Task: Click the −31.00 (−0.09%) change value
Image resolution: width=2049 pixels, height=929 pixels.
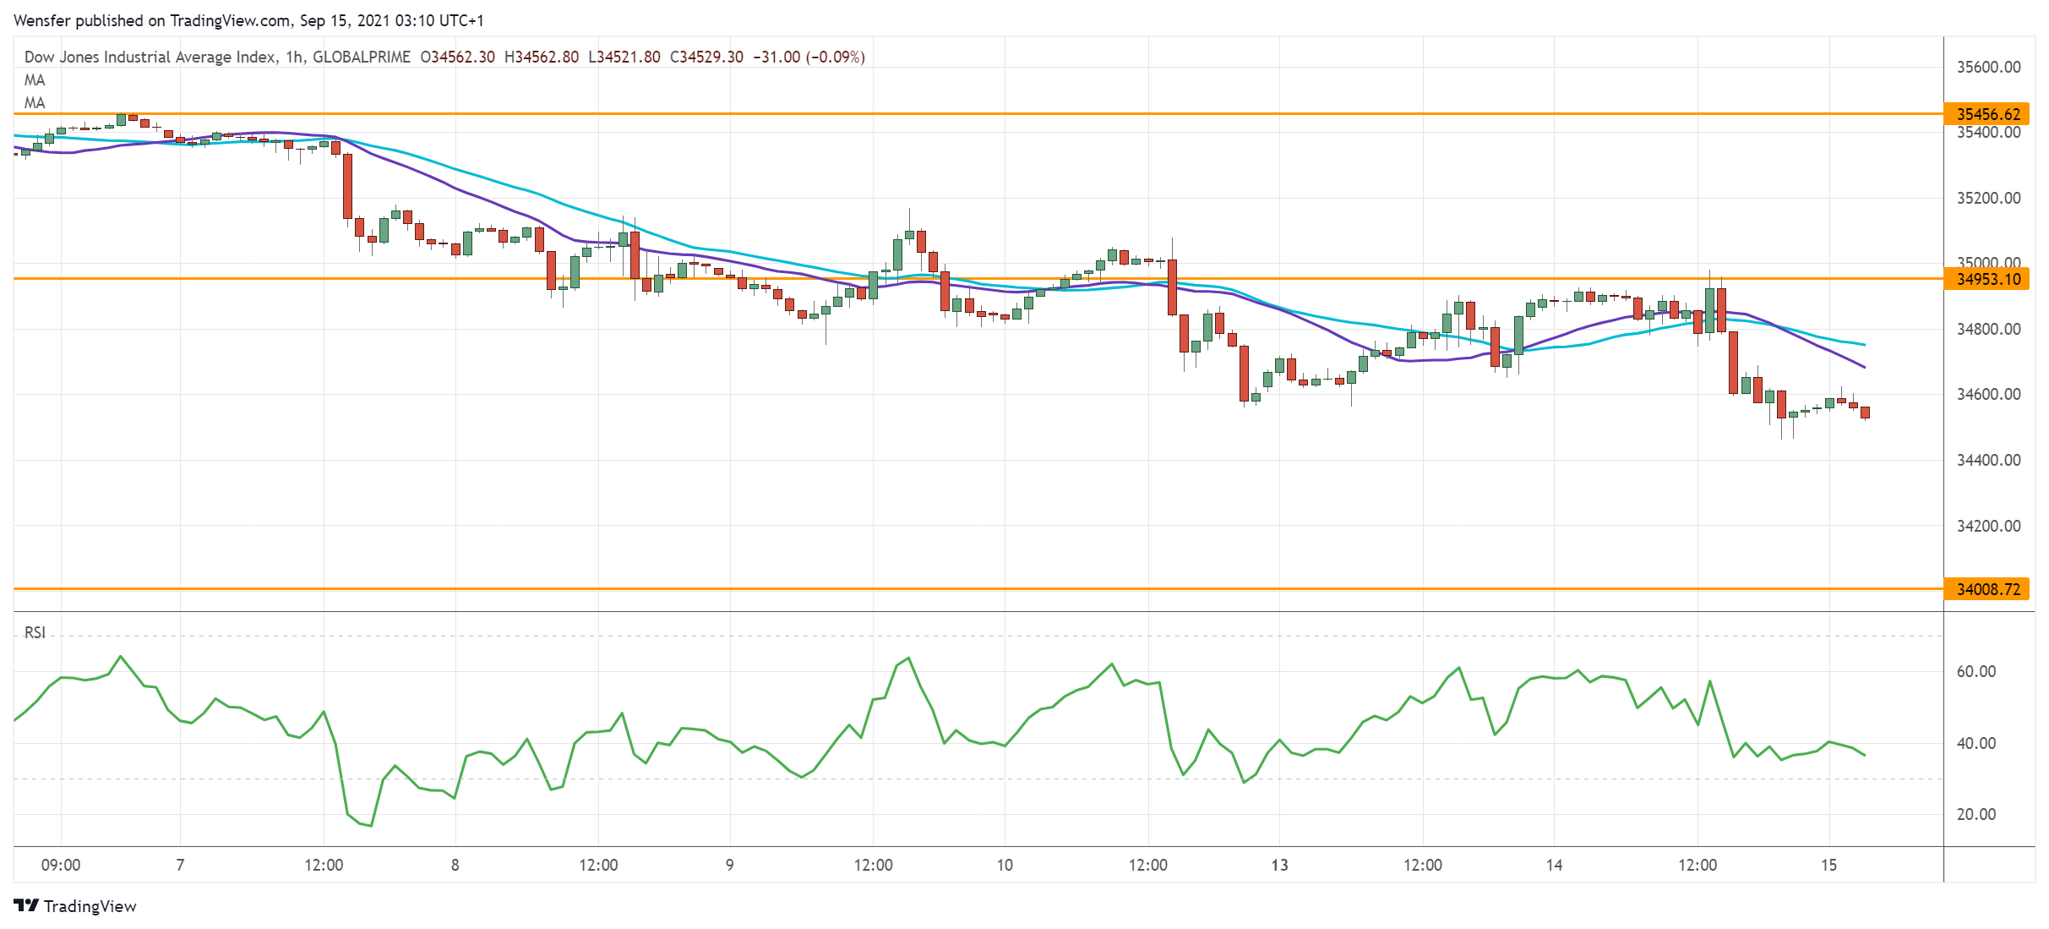Action: 809,57
